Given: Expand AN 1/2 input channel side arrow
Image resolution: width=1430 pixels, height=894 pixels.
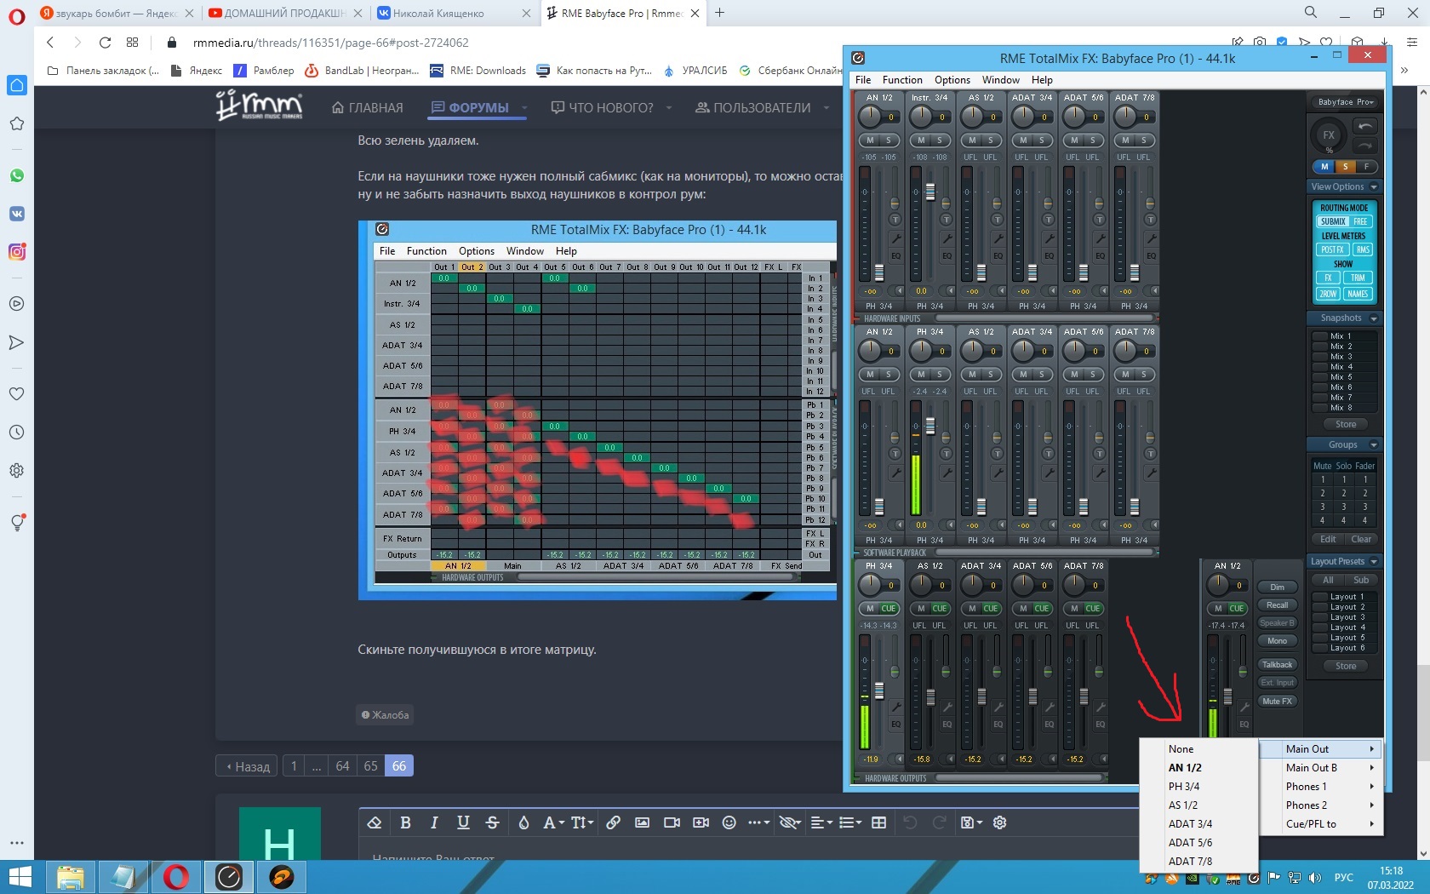Looking at the screenshot, I should [900, 291].
